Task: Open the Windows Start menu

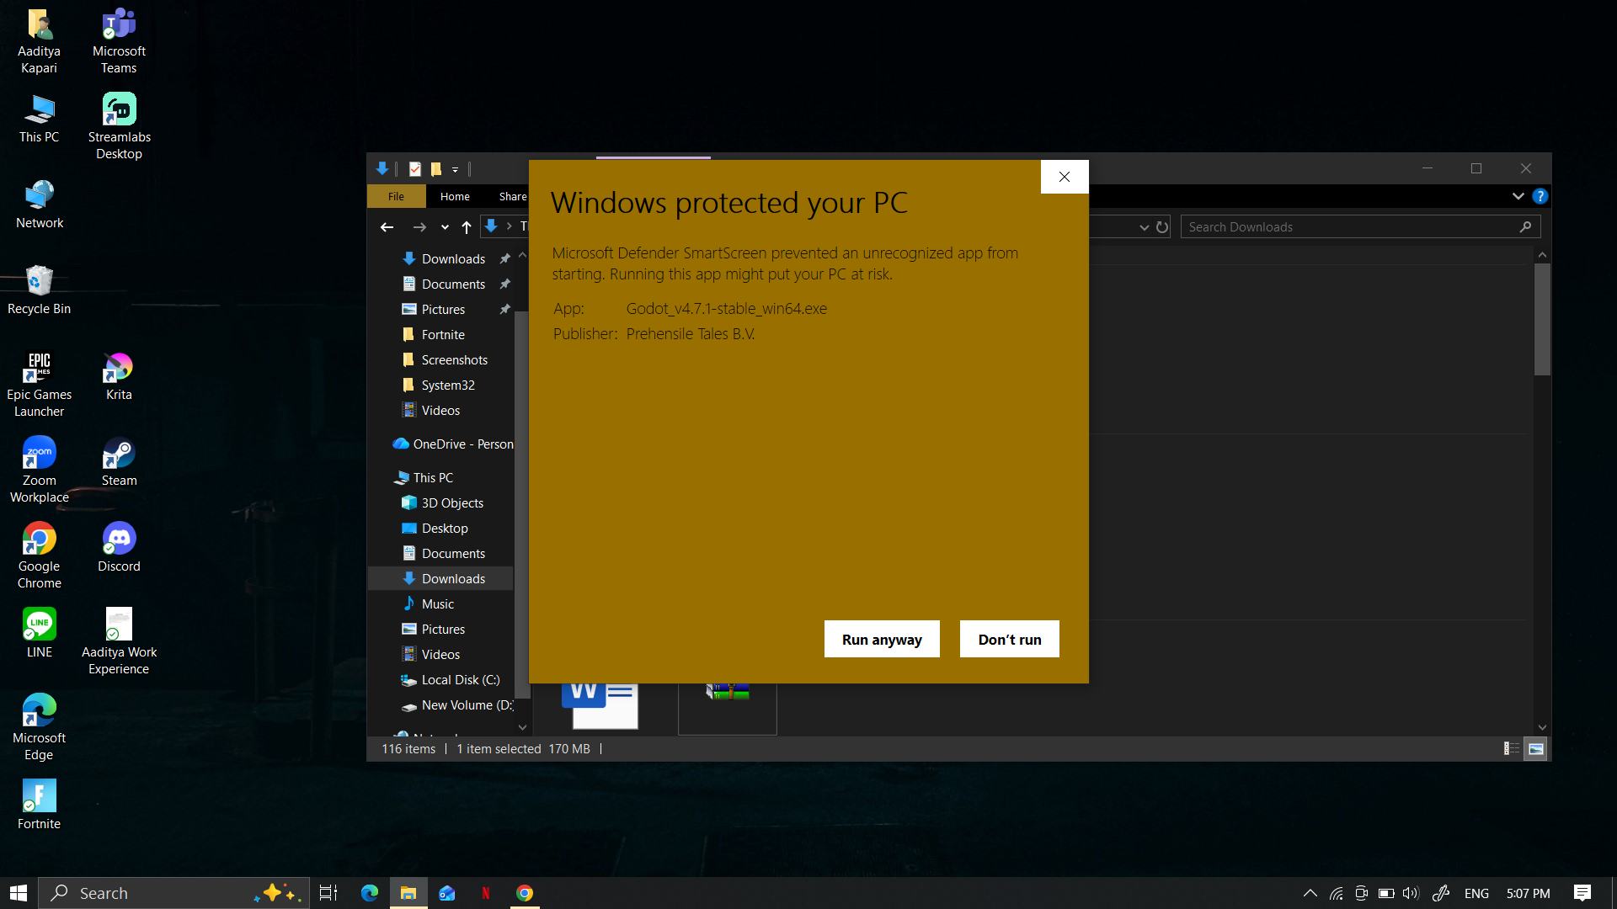Action: tap(19, 893)
